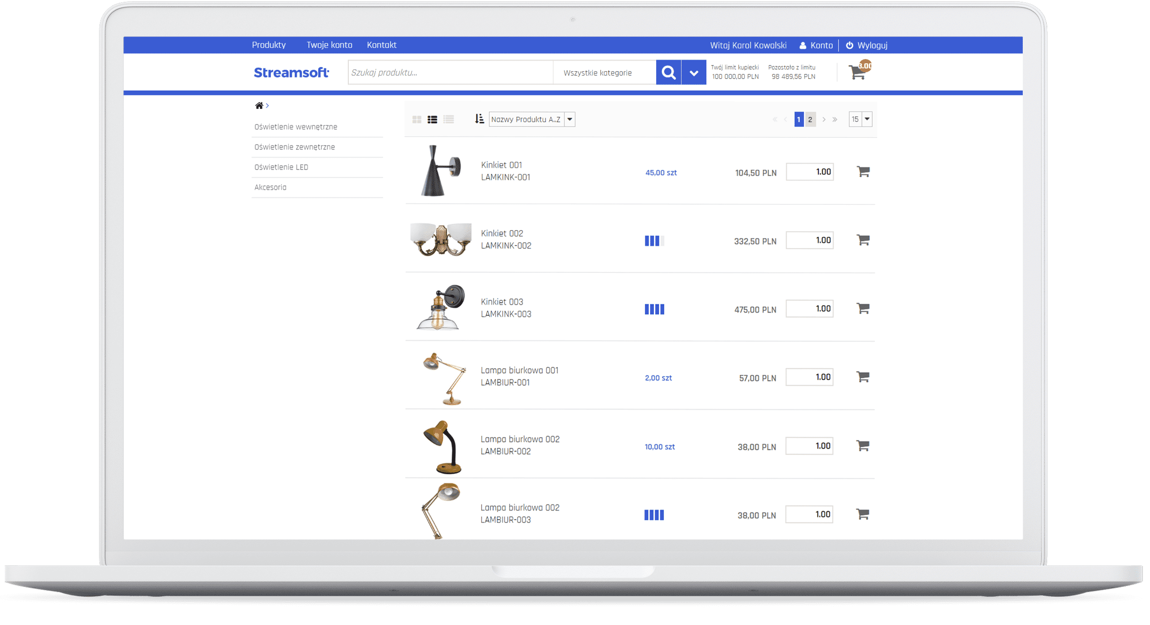Open the Twoje konto menu
This screenshot has height=625, width=1150.
click(329, 45)
